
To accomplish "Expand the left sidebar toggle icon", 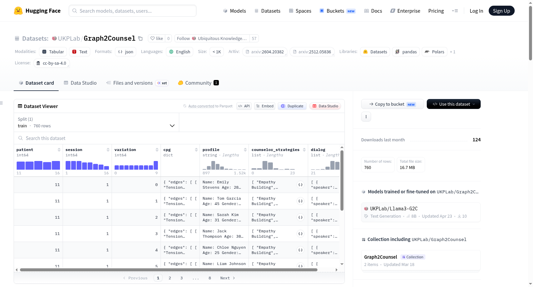I will point(2,103).
